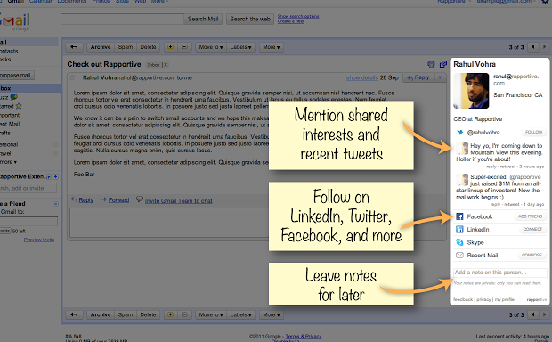Delete the conversation from upper toolbar
This screenshot has width=552, height=342.
(148, 47)
